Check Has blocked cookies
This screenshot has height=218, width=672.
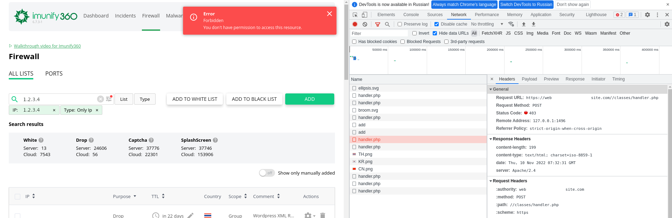coord(354,42)
